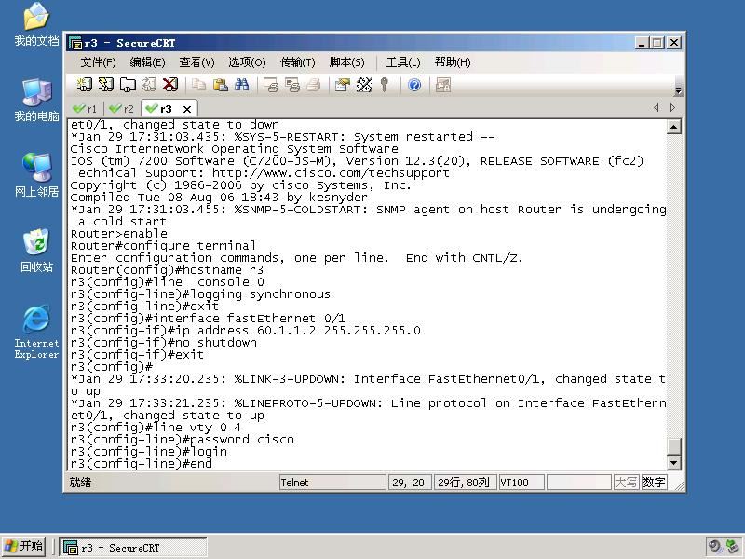
Task: Close the r3 tab with X
Action: point(187,109)
